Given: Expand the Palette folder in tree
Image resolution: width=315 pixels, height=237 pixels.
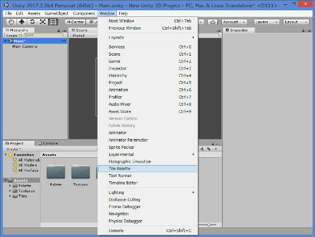Looking at the screenshot, I should [x=10, y=186].
